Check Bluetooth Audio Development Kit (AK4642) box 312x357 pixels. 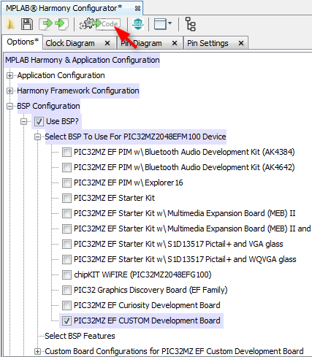click(x=66, y=167)
